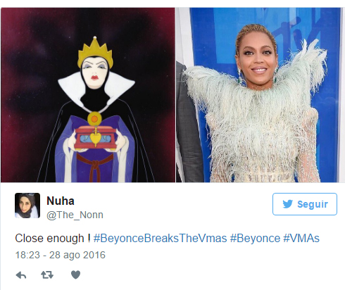Open the #Beyonce hashtag
345x290 pixels.
pyautogui.click(x=255, y=239)
